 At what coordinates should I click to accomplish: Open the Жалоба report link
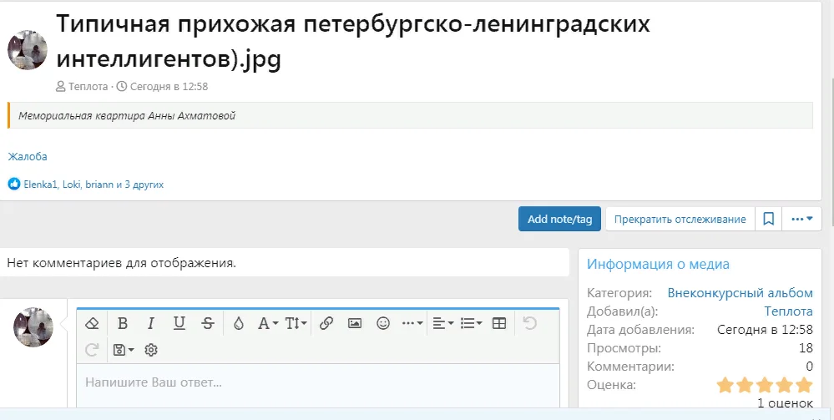tap(28, 156)
